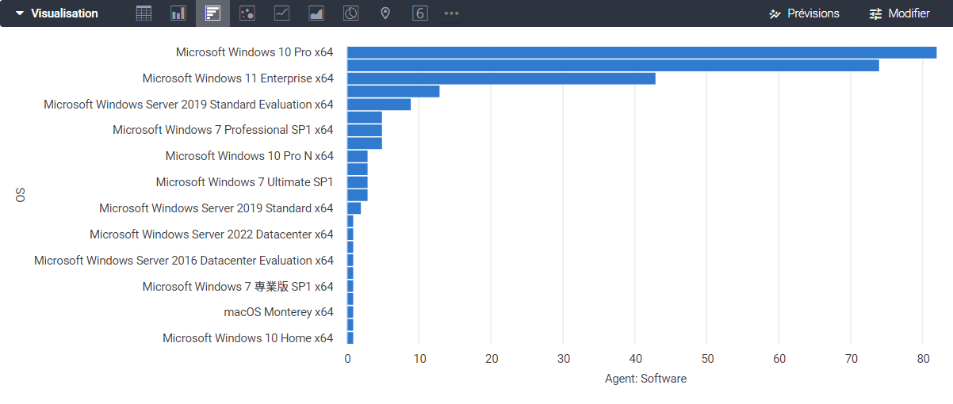Choose the scatterplot visualization icon

[x=247, y=13]
